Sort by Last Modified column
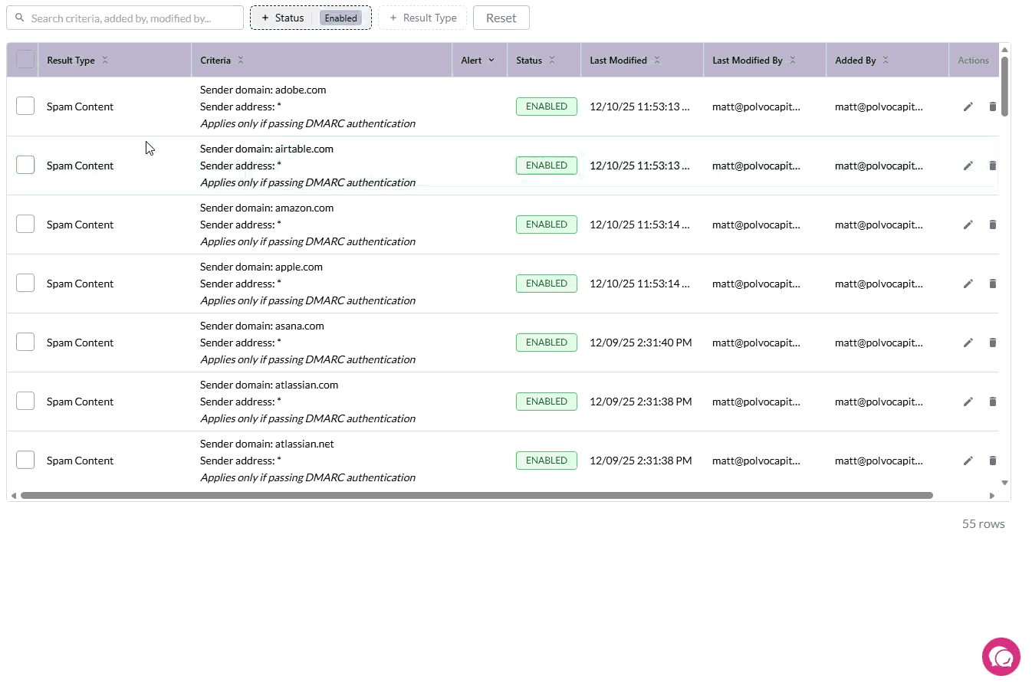Screen dimensions: 1032x682 [619, 61]
